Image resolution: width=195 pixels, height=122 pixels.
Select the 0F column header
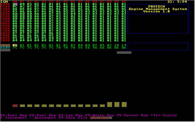[124, 2]
